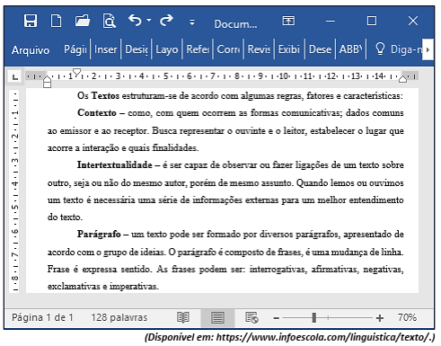Viewport: 441px width, 346px height.
Task: Select left indent marker on ruler
Action: 47,82
